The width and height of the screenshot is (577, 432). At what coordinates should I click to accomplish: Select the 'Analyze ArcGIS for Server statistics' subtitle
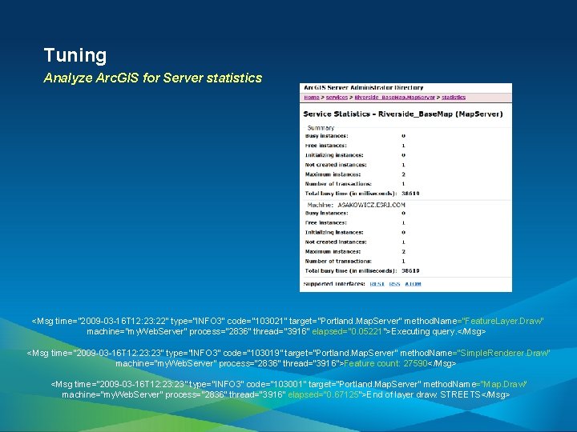pos(153,78)
